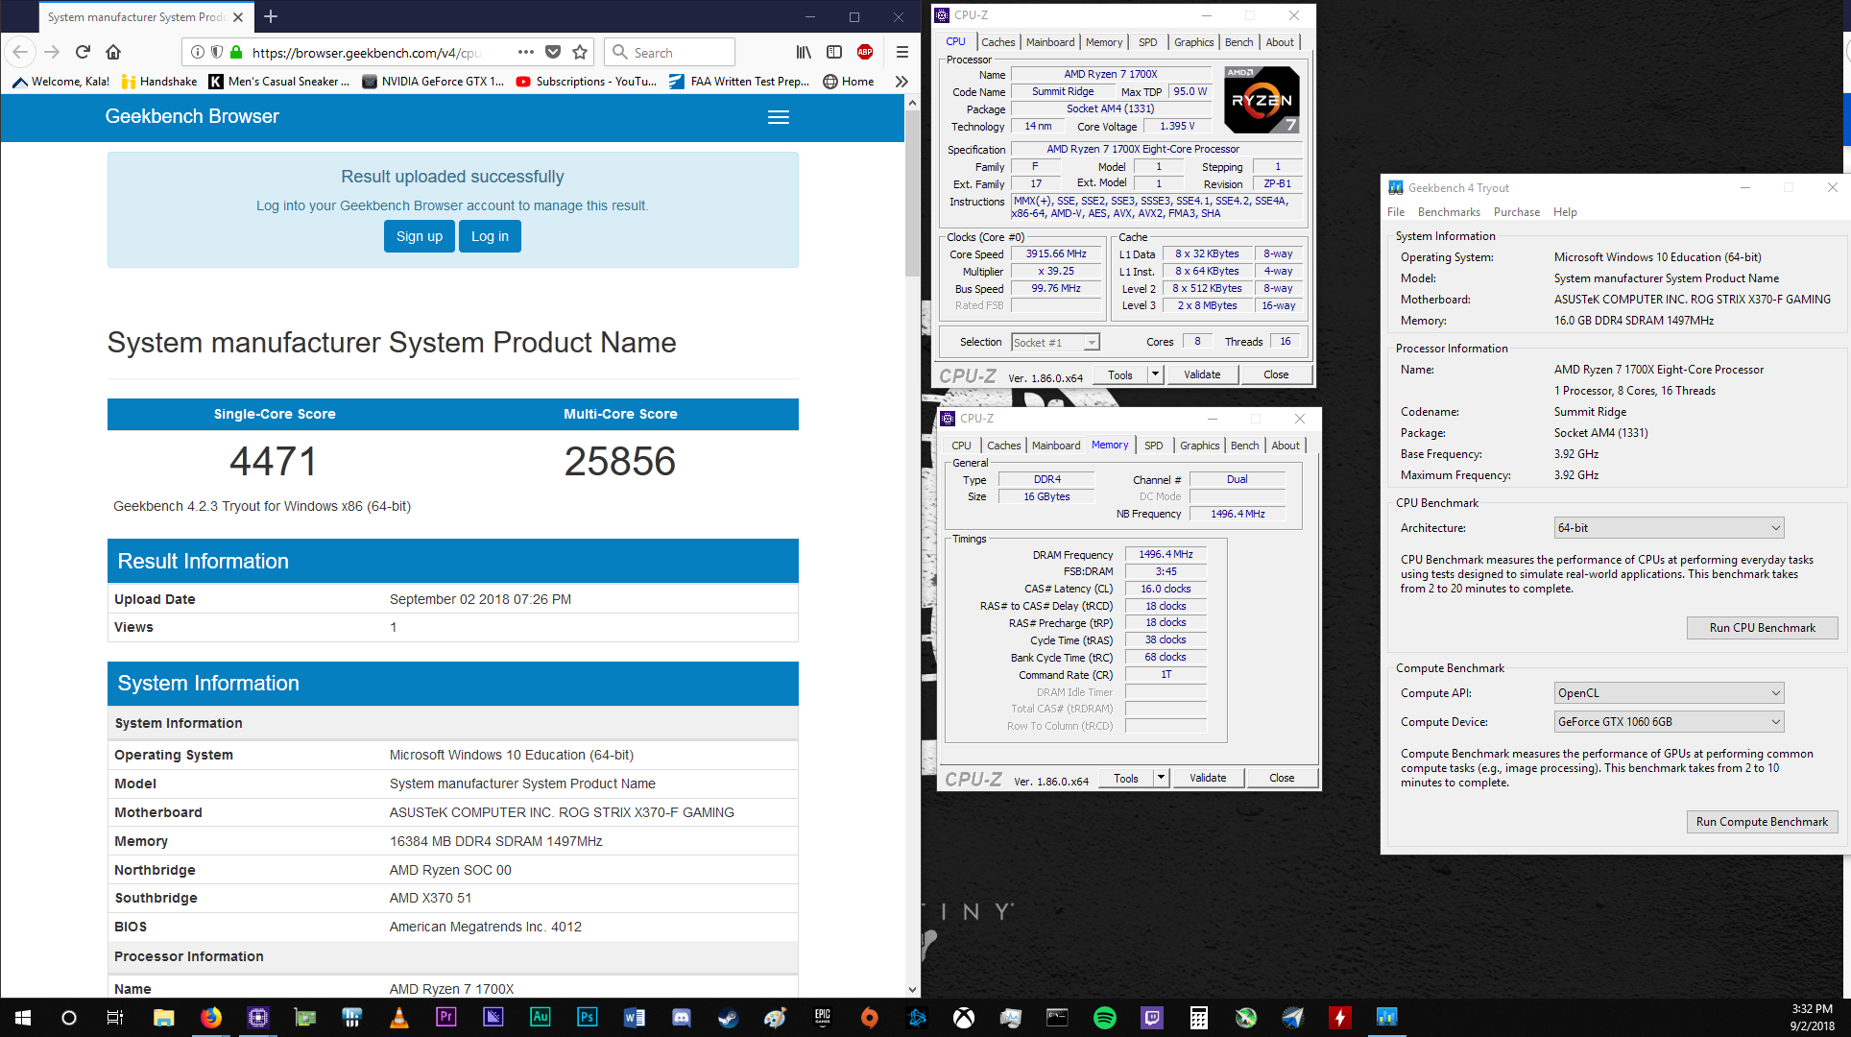Image resolution: width=1851 pixels, height=1037 pixels.
Task: Open Task View on taskbar
Action: click(115, 1018)
